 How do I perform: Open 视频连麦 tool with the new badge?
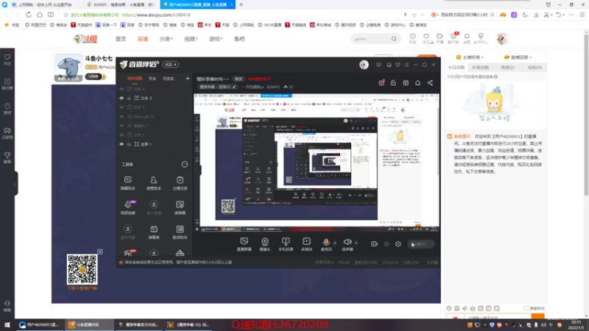(x=127, y=207)
